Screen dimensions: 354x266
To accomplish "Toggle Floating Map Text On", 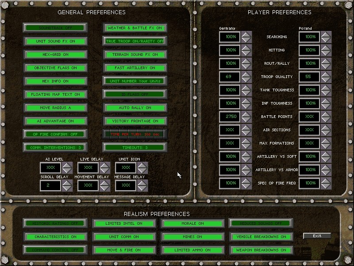I will pos(55,94).
